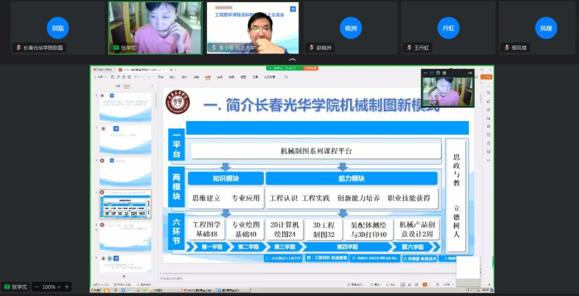Click zoom out minus button beside 100%
579x296 pixels.
click(36, 287)
